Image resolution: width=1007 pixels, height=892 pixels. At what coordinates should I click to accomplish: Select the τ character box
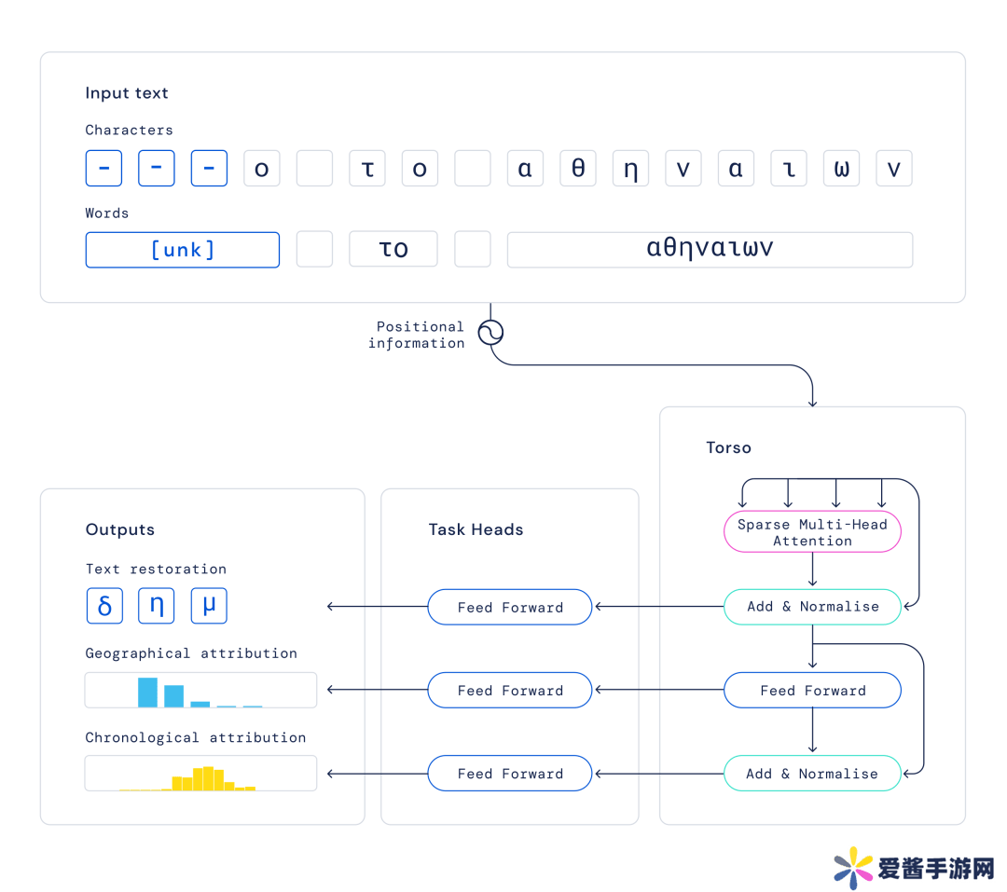(x=367, y=169)
